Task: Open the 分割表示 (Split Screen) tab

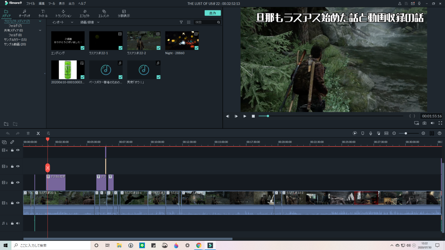Action: click(124, 14)
